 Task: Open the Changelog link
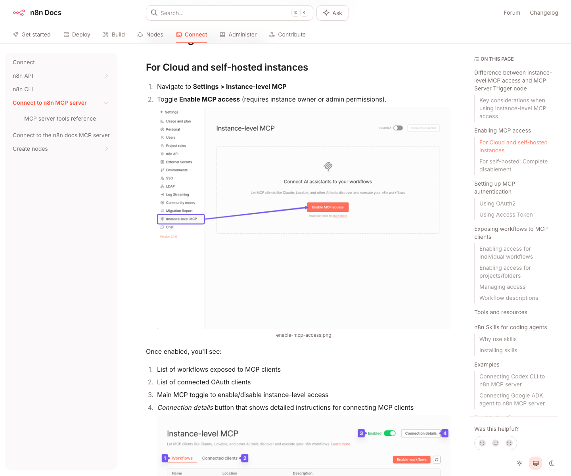(544, 13)
